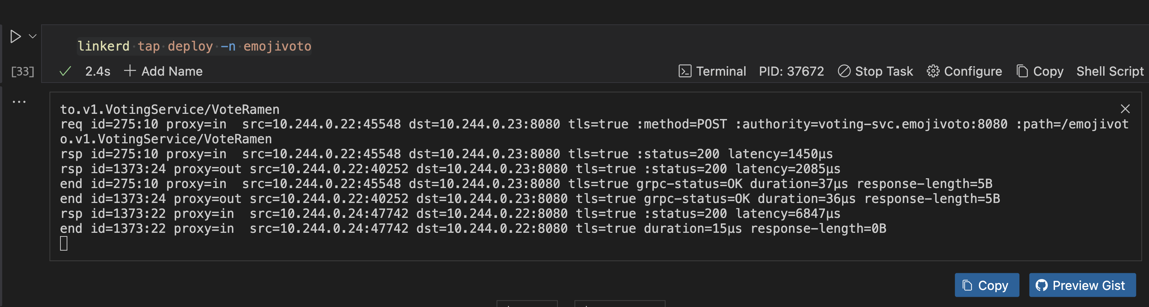Run the linkerd tap command cell
The width and height of the screenshot is (1149, 307).
click(x=16, y=36)
